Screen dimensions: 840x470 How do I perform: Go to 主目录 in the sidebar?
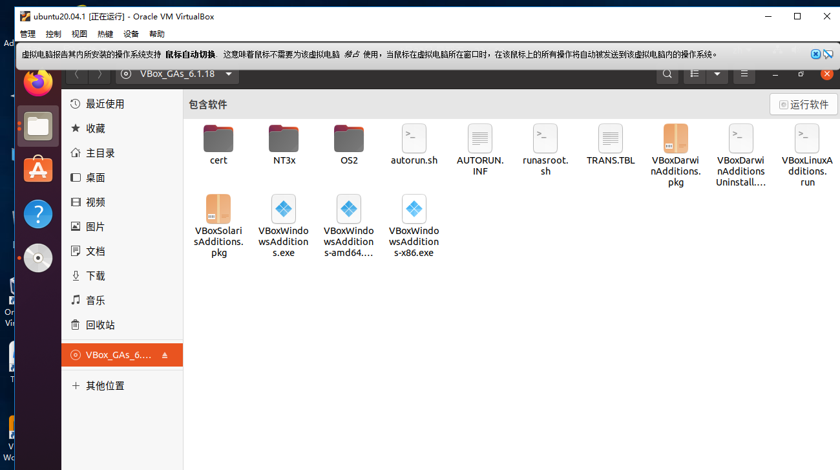pyautogui.click(x=122, y=153)
